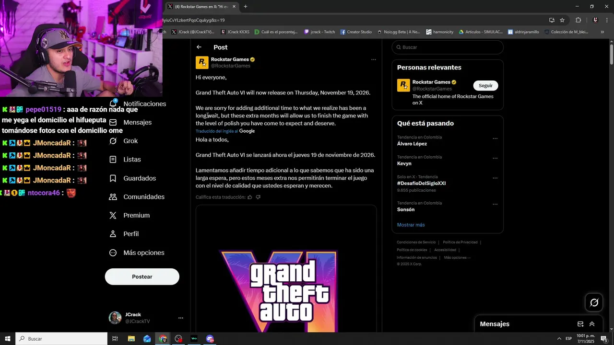Focus the Buscar search field on X
This screenshot has width=614, height=345.
click(x=448, y=47)
